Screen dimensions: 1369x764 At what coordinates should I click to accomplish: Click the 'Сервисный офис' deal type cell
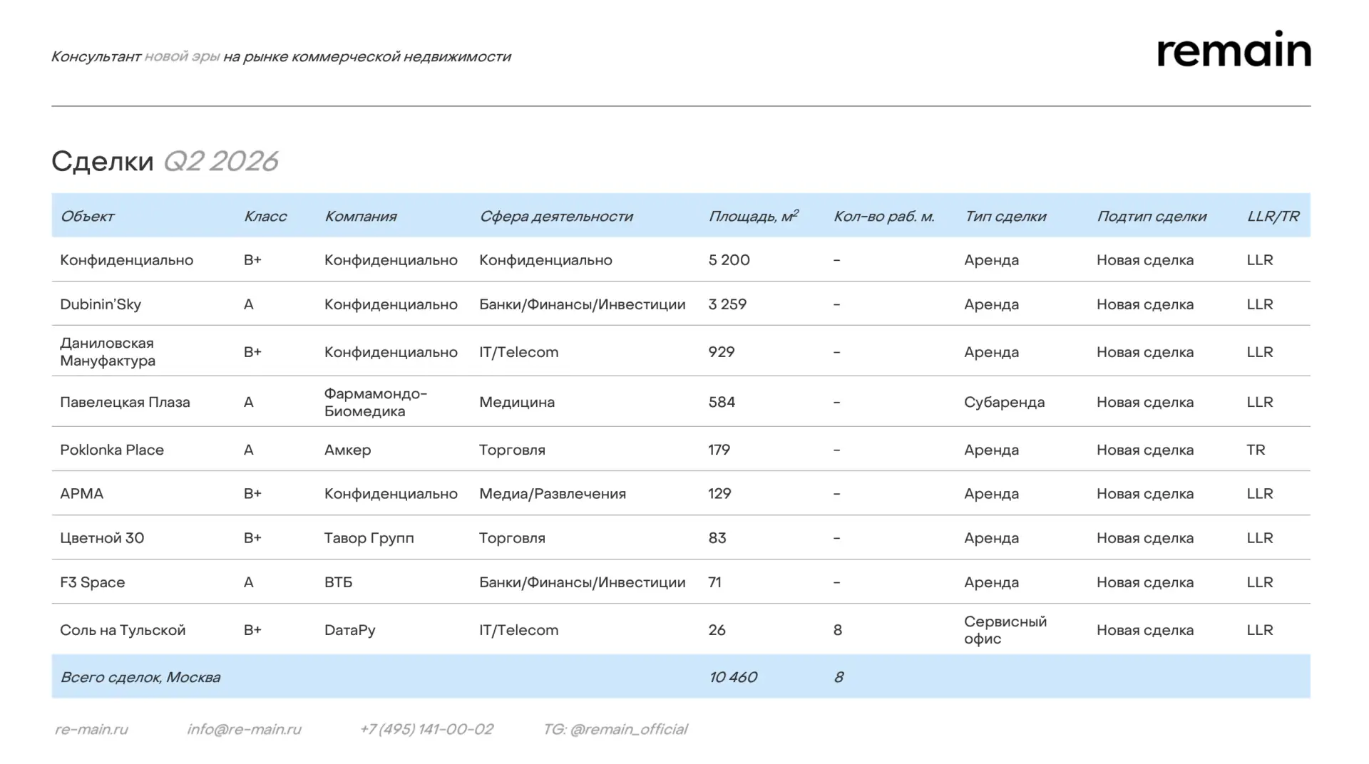(1005, 630)
